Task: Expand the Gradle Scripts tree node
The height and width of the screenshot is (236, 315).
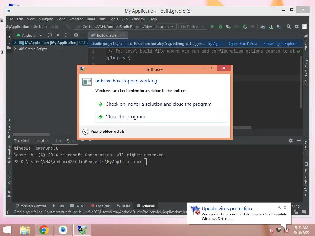Action: coord(15,49)
